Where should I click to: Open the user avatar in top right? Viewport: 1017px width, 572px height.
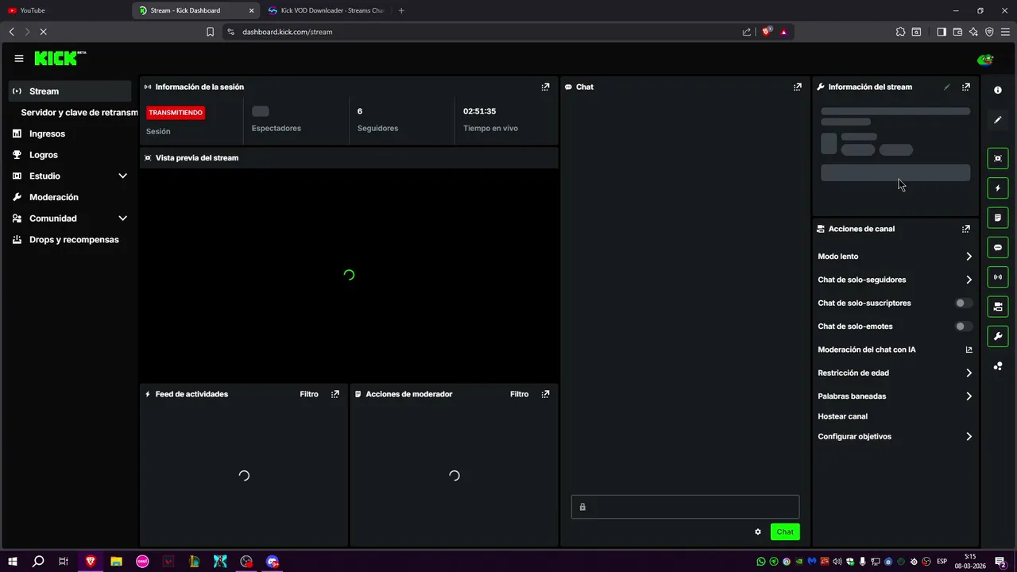[x=985, y=60]
